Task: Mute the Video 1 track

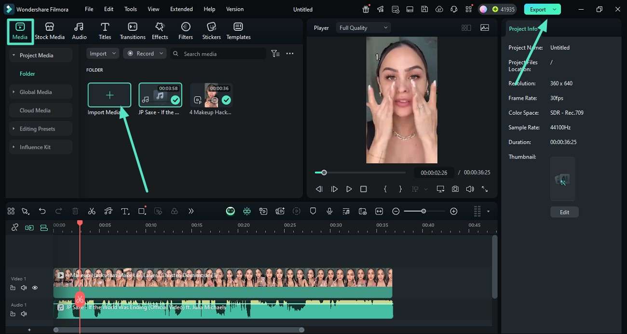Action: [x=24, y=288]
